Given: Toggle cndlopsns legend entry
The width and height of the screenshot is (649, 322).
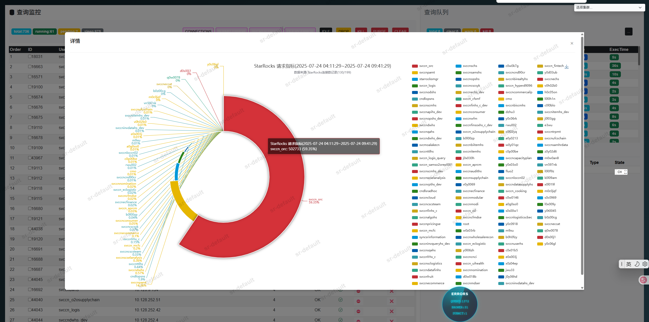Looking at the screenshot, I should pyautogui.click(x=423, y=99).
